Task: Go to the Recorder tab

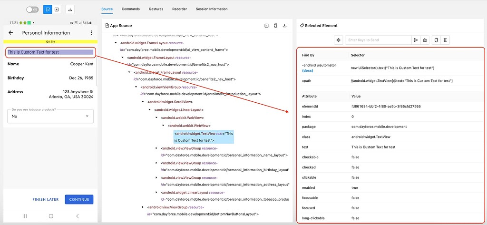Action: [179, 9]
